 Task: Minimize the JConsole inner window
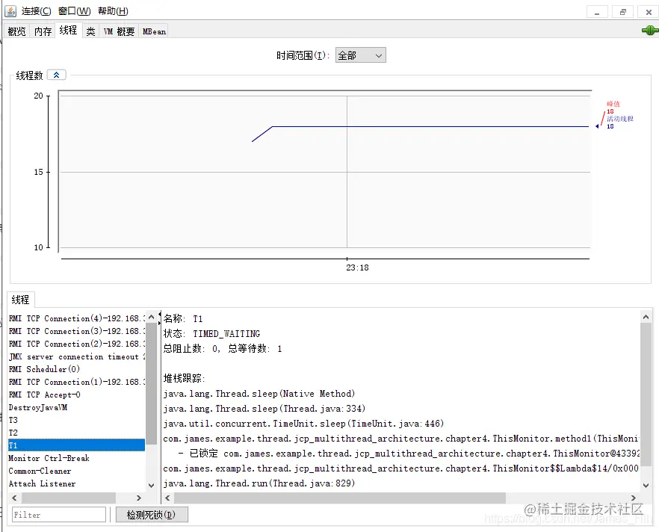pyautogui.click(x=597, y=12)
